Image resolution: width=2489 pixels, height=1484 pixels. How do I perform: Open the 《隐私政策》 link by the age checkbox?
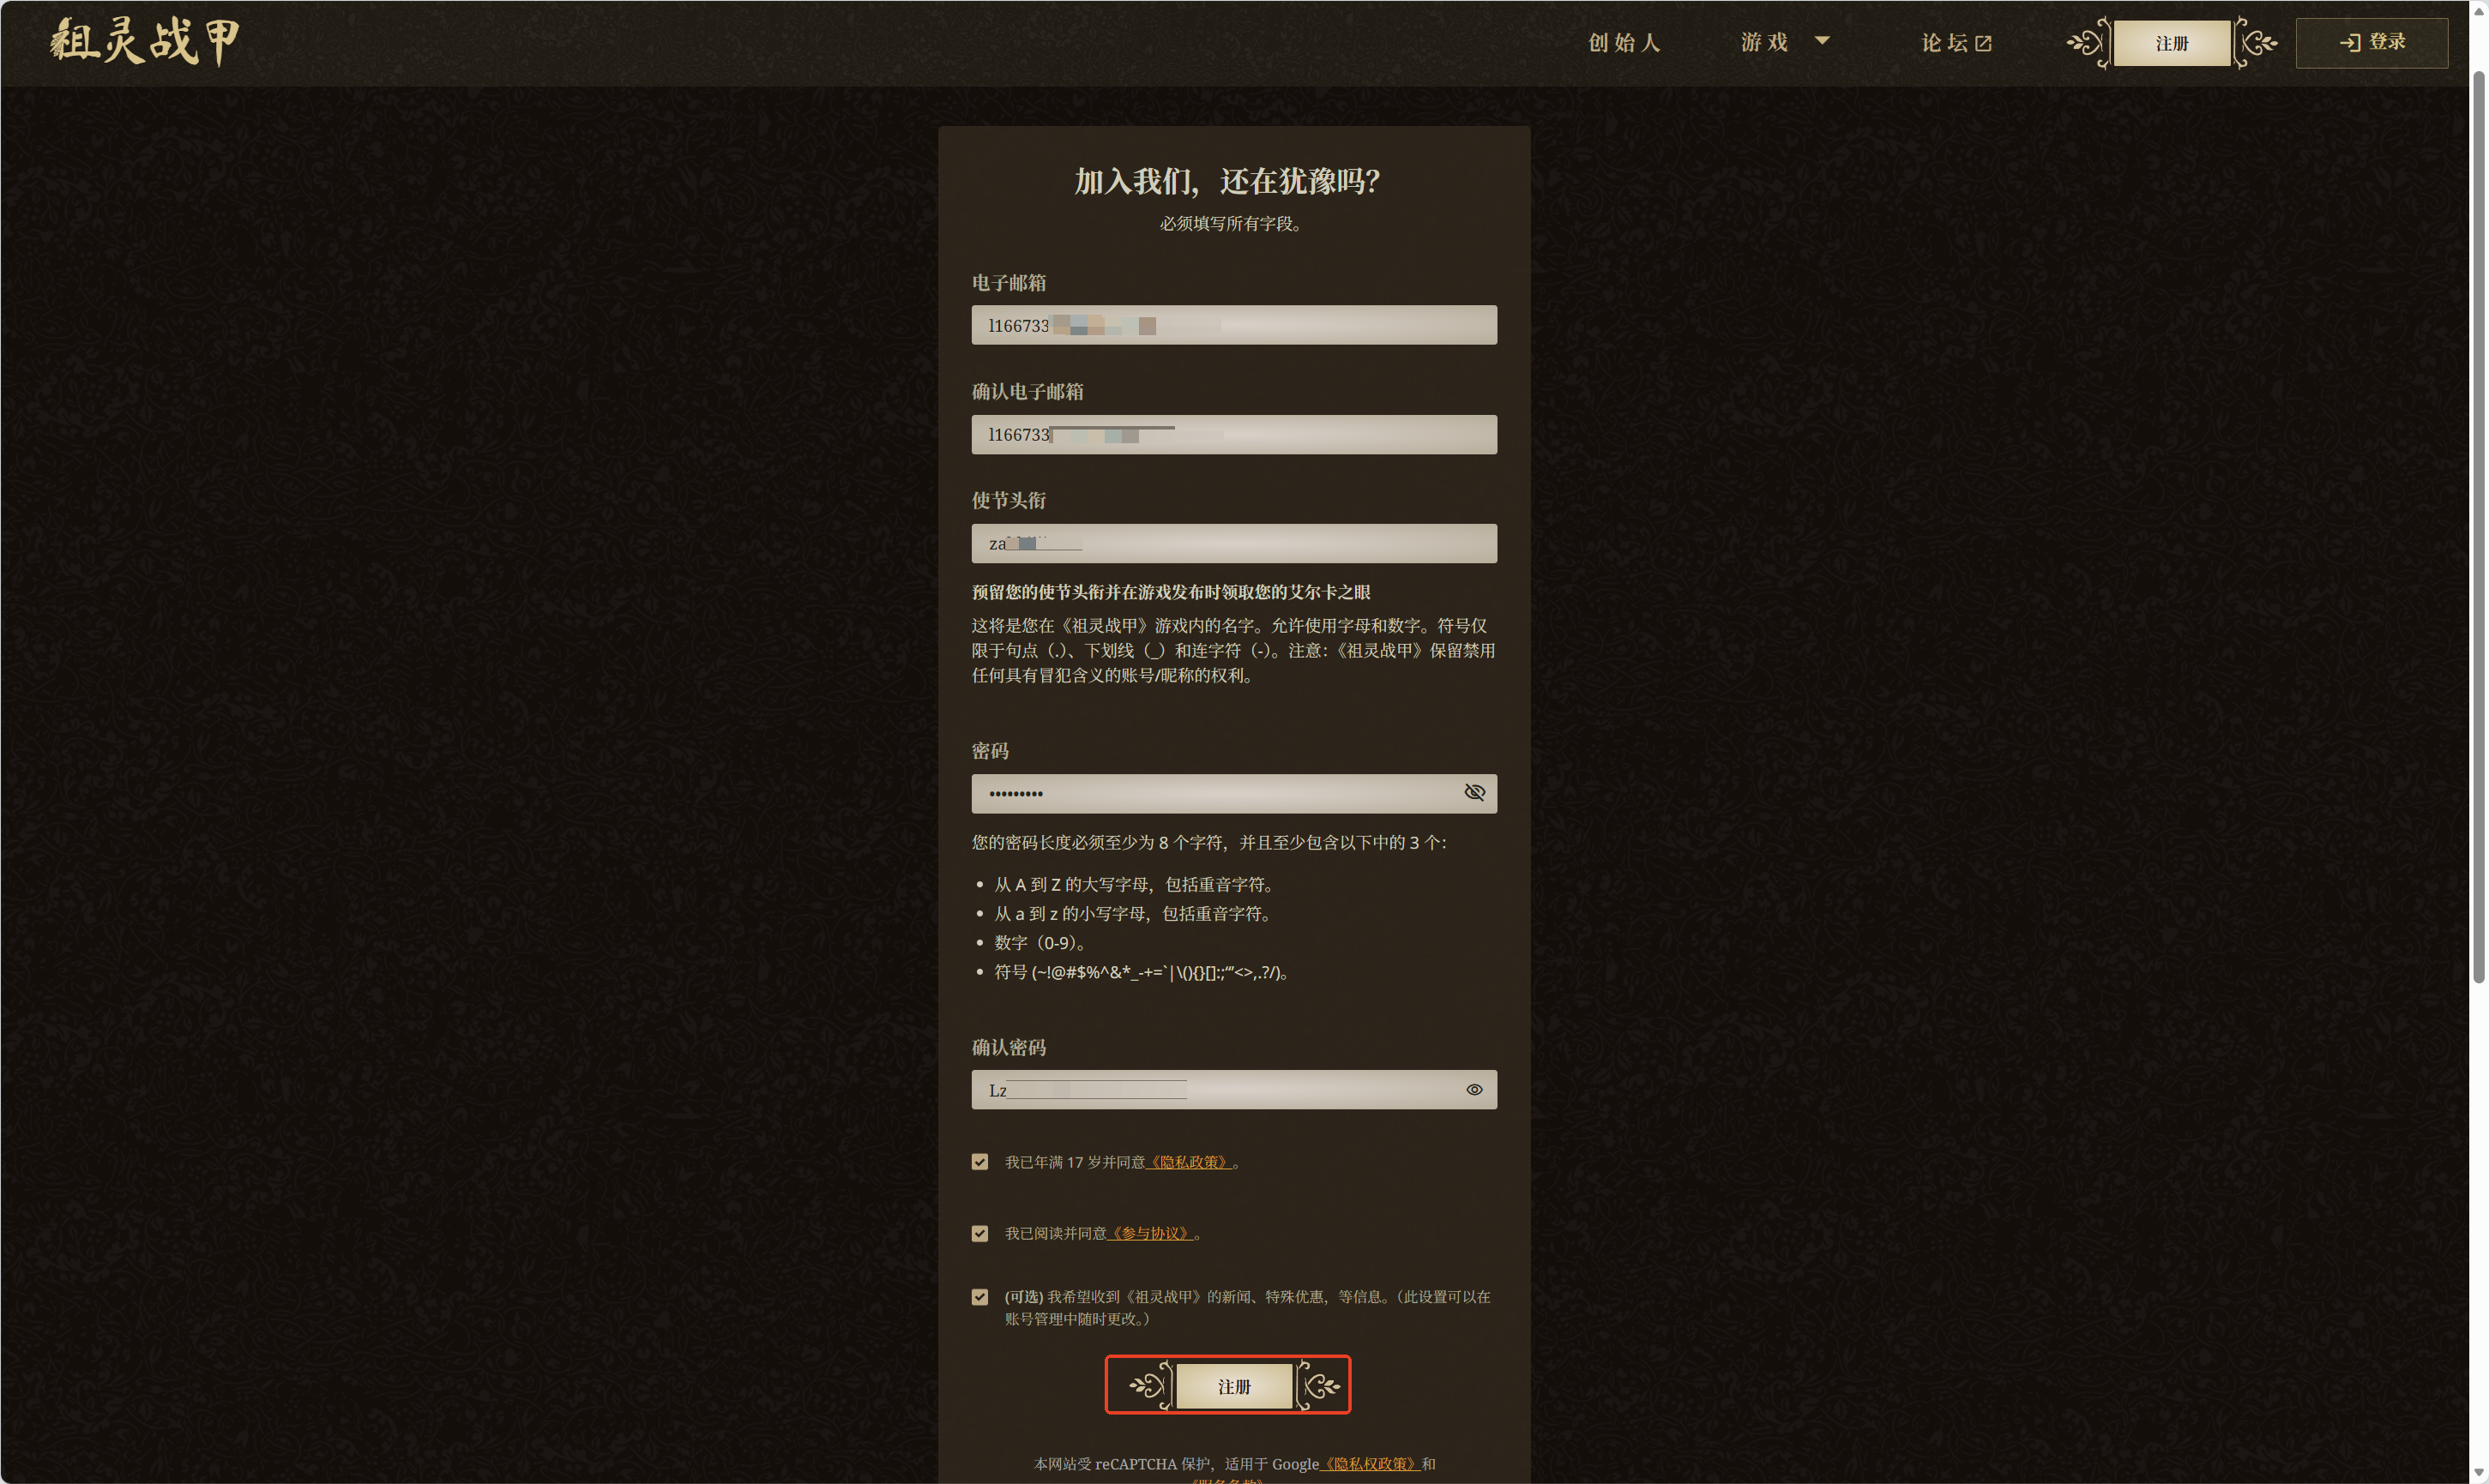click(1190, 1162)
